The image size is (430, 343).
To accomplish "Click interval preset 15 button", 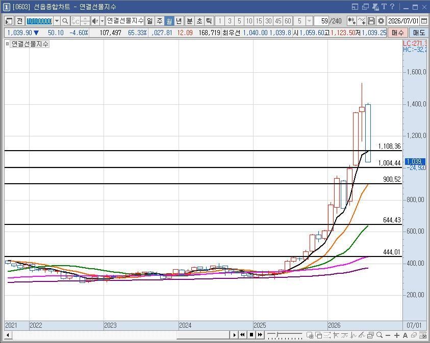I will [x=259, y=21].
